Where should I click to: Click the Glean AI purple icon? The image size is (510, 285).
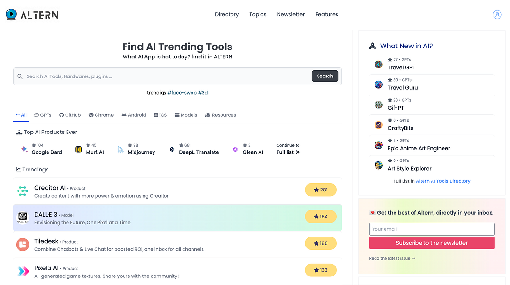(235, 150)
